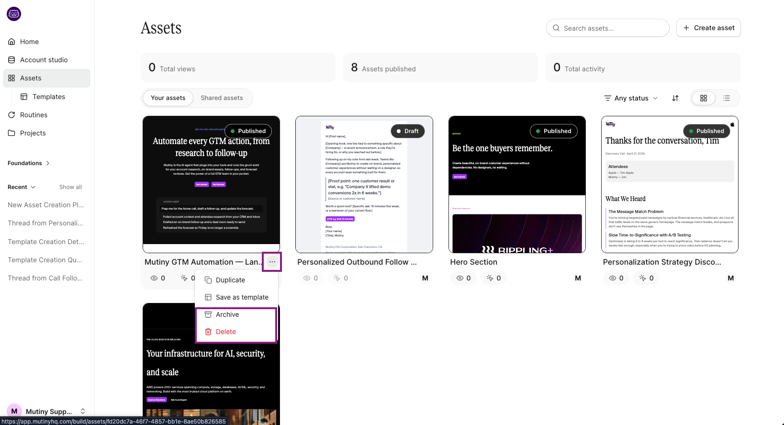This screenshot has width=784, height=425.
Task: Open recent Template Creation Qu...
Action: [46, 260]
